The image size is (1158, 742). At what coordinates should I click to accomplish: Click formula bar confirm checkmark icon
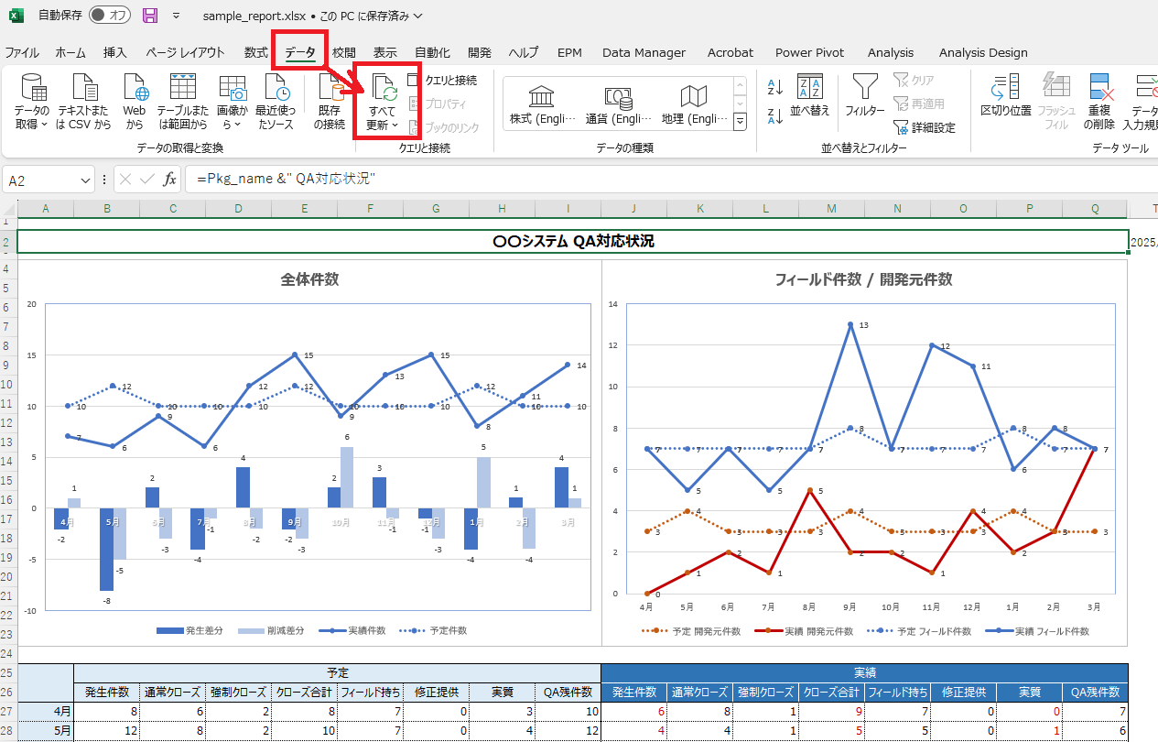click(x=146, y=180)
